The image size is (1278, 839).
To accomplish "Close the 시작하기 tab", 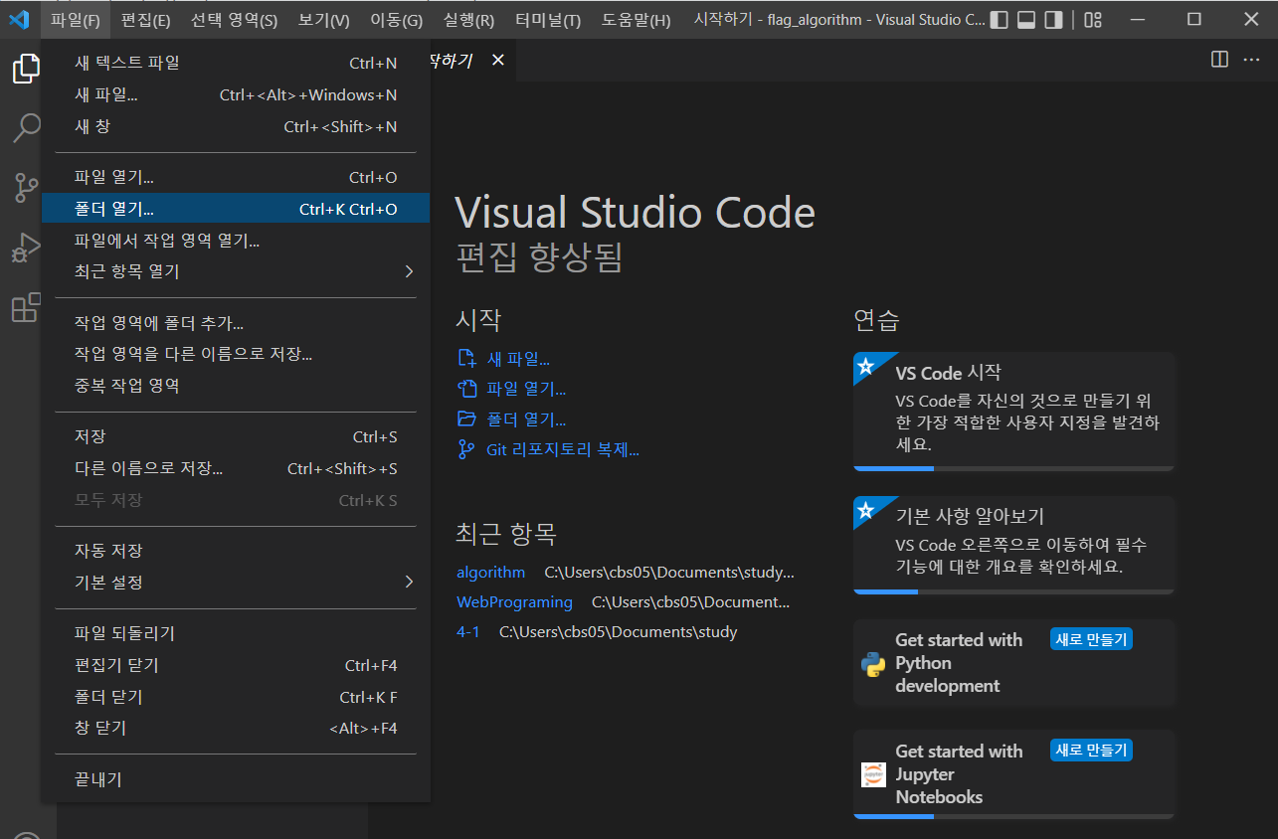I will point(498,60).
